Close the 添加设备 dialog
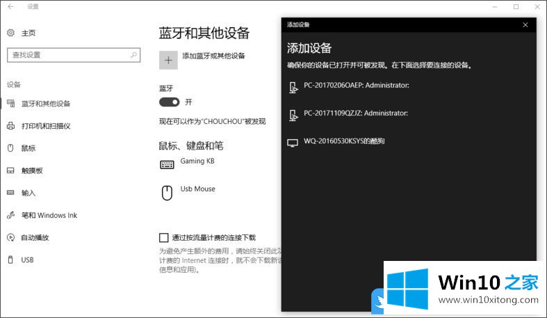 pyautogui.click(x=525, y=24)
